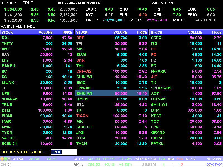Screen dimensions: 223x167
Task: Select the GOLD stock symbol
Action: click(82, 99)
